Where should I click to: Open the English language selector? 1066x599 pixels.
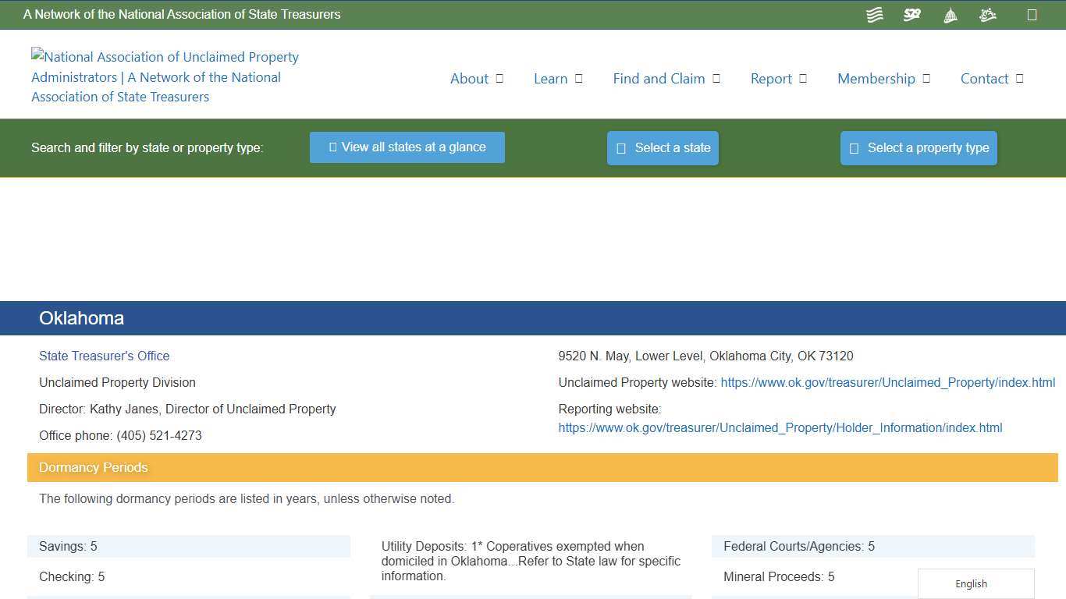(971, 583)
